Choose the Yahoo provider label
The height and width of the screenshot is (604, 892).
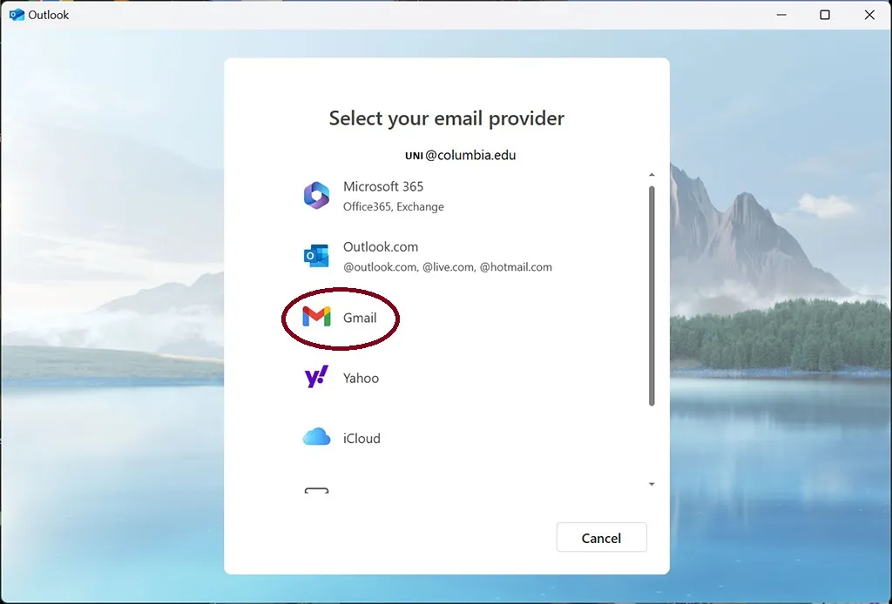pos(361,378)
